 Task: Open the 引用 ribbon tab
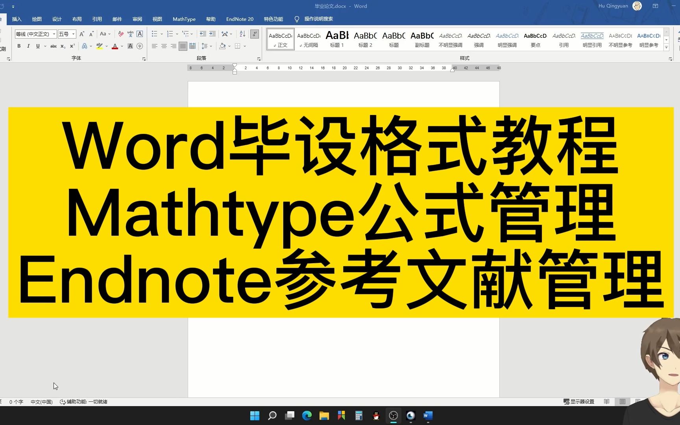click(x=97, y=19)
